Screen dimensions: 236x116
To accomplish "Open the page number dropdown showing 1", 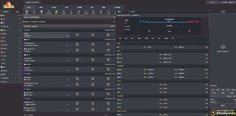I will 106,115.
